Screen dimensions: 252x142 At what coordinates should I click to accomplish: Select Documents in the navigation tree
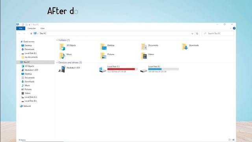click(x=30, y=78)
